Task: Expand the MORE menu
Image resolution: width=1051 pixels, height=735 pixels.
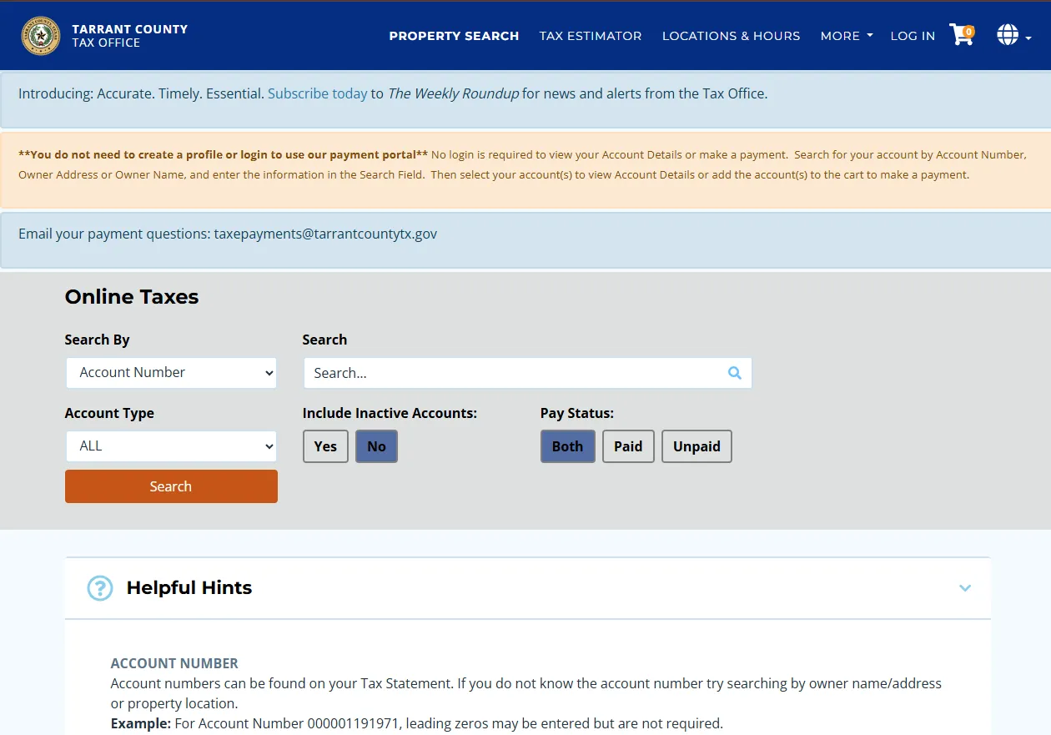Action: click(x=847, y=36)
